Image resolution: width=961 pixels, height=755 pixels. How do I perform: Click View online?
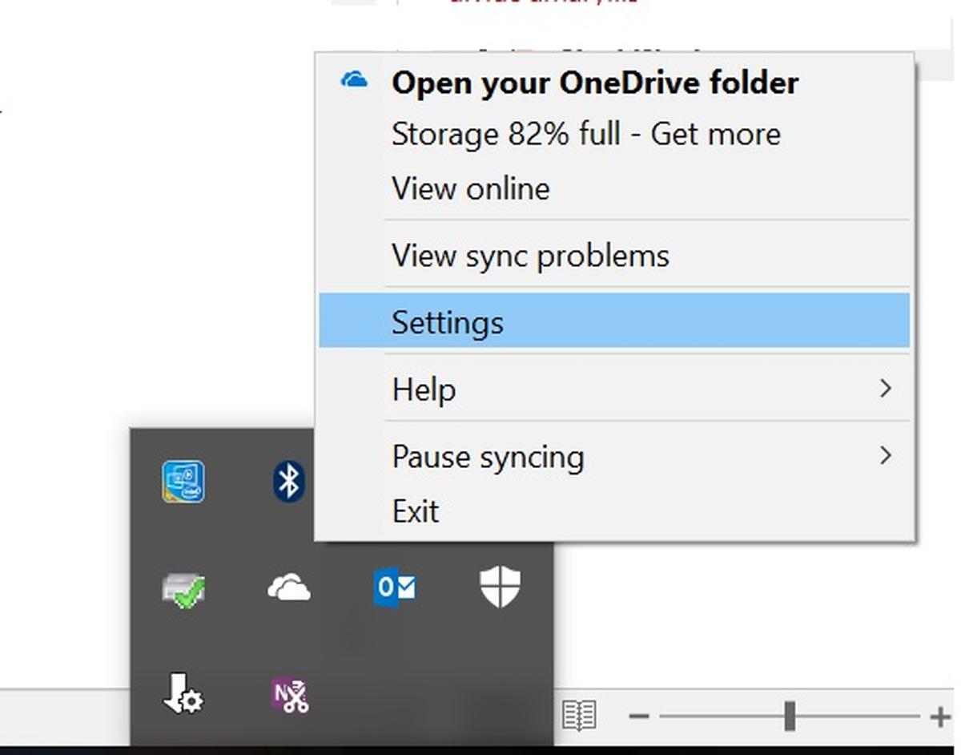point(470,188)
